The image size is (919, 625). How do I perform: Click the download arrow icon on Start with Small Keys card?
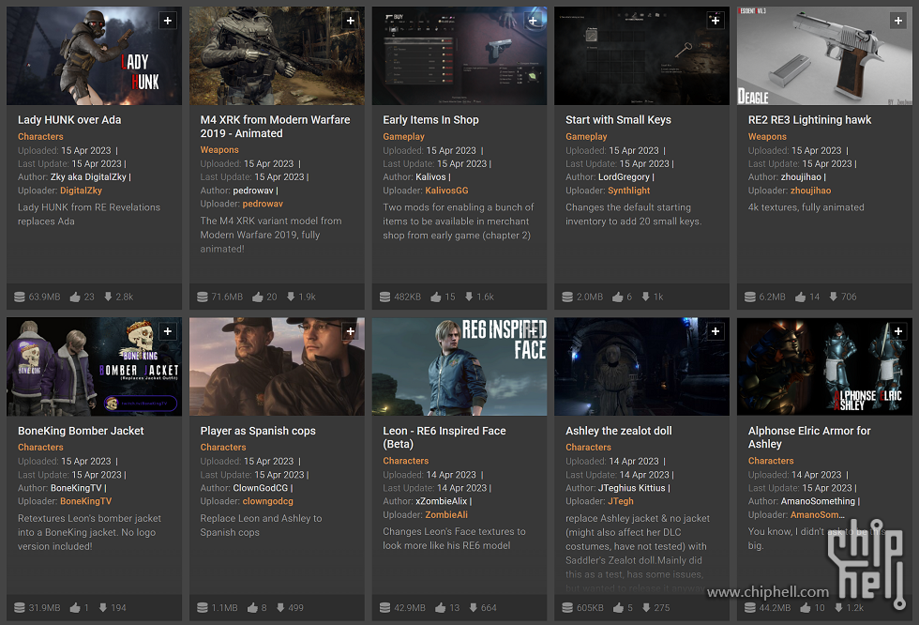pos(645,297)
